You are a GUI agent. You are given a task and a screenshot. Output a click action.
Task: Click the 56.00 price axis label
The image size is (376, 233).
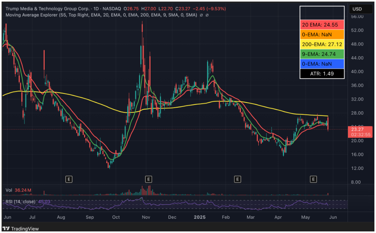[357, 17]
